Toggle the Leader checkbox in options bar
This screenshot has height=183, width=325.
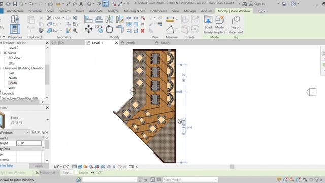click(76, 173)
